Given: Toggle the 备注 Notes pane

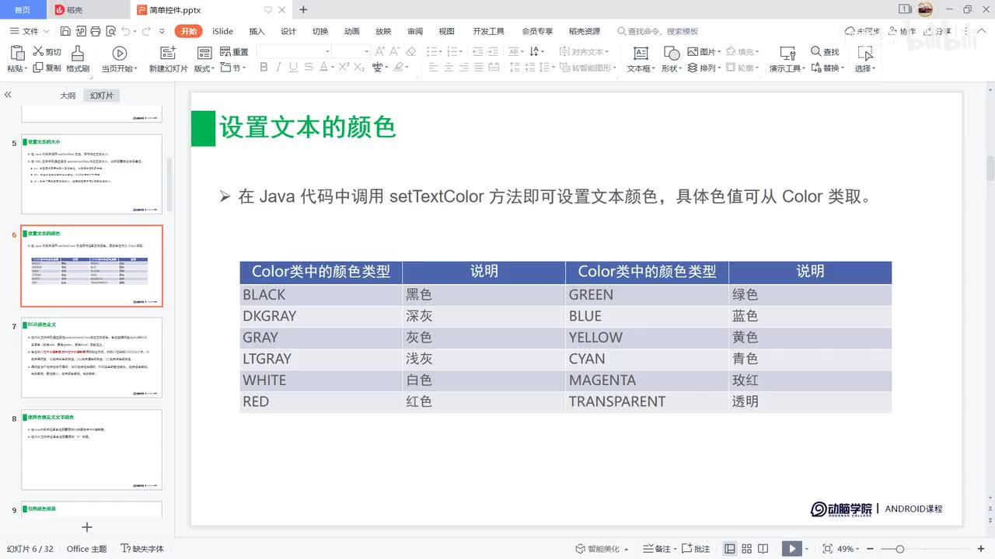Looking at the screenshot, I should pos(660,548).
